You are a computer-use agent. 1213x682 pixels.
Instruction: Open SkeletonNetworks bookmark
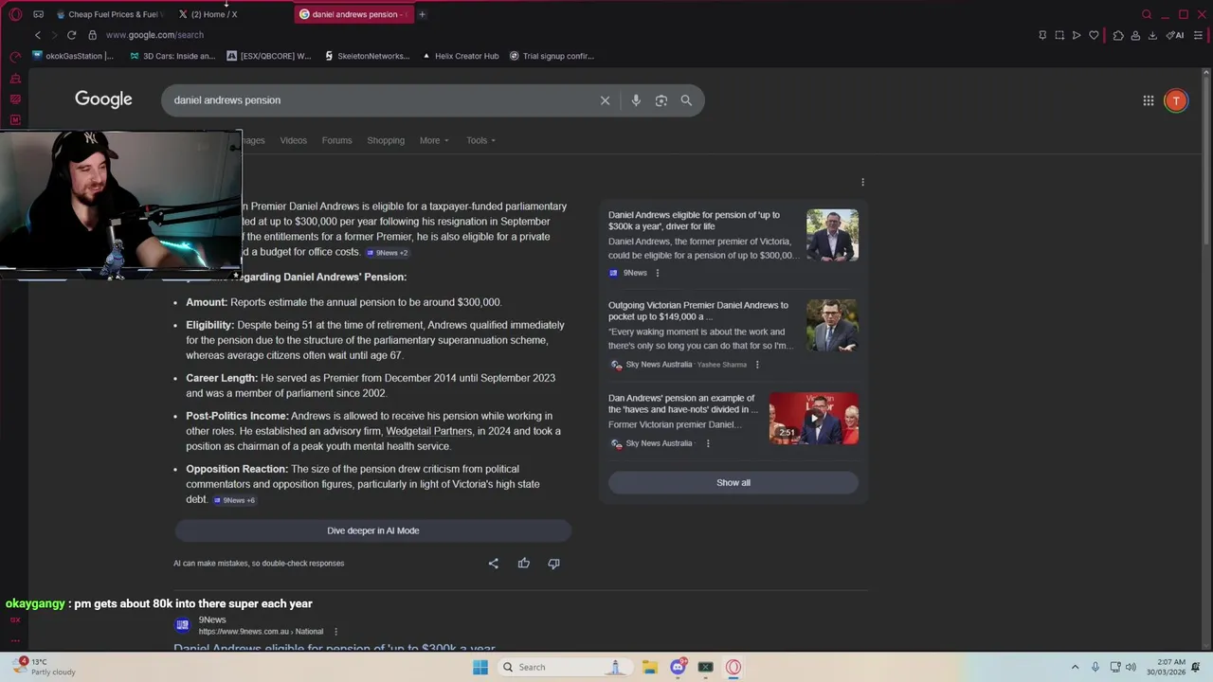[367, 56]
